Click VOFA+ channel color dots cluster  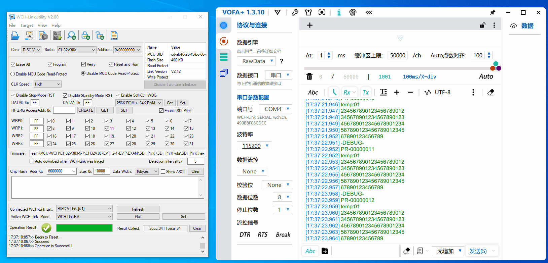click(x=496, y=66)
